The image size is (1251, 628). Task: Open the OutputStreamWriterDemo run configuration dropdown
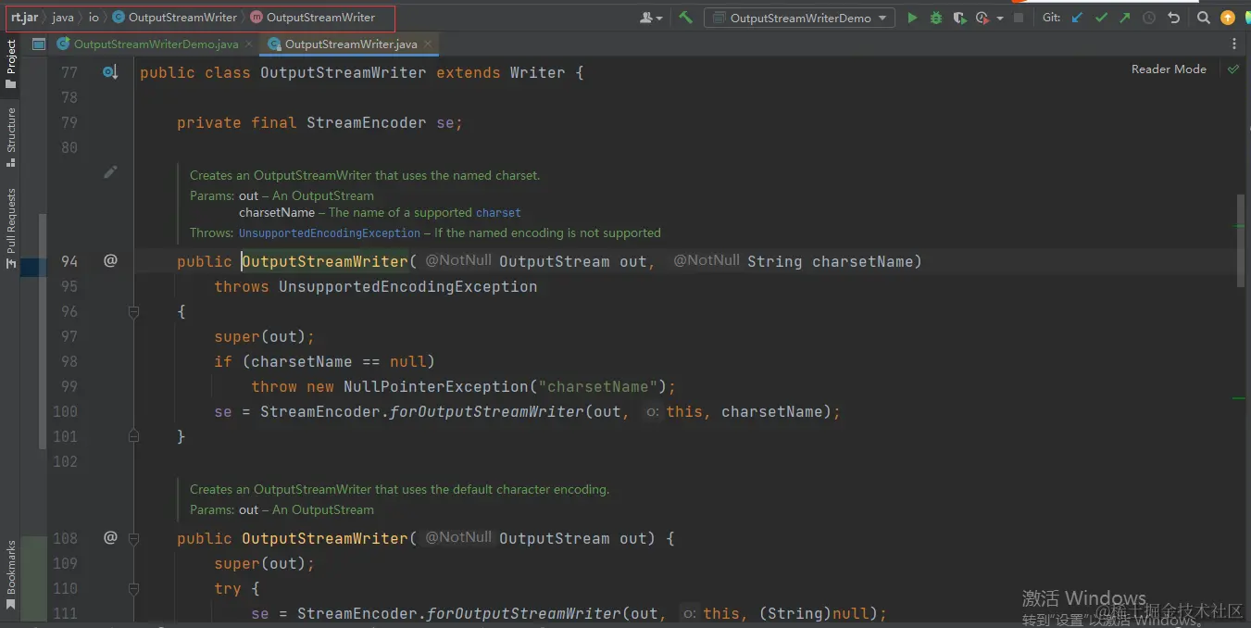point(799,18)
